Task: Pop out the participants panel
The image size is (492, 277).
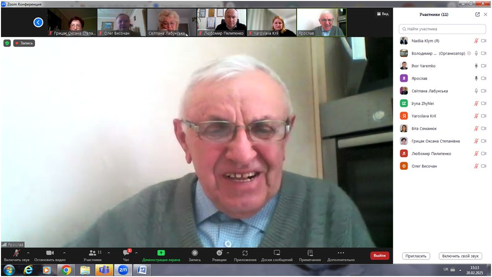Action: pos(477,15)
